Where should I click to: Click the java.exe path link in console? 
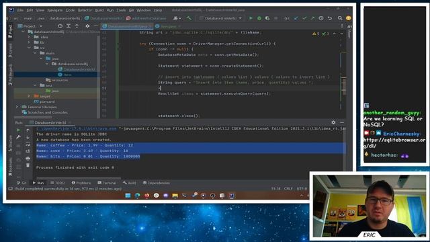pyautogui.click(x=77, y=128)
